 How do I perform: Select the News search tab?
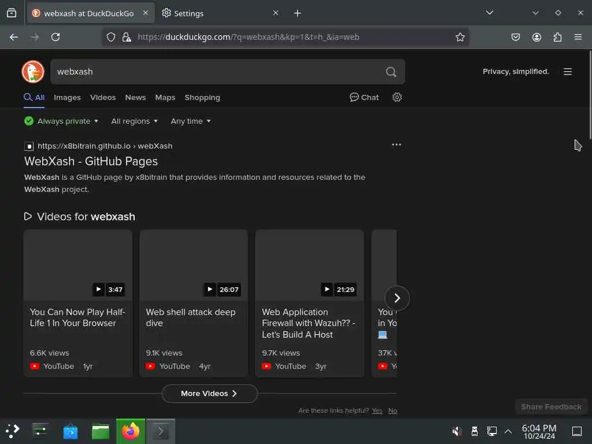point(135,97)
